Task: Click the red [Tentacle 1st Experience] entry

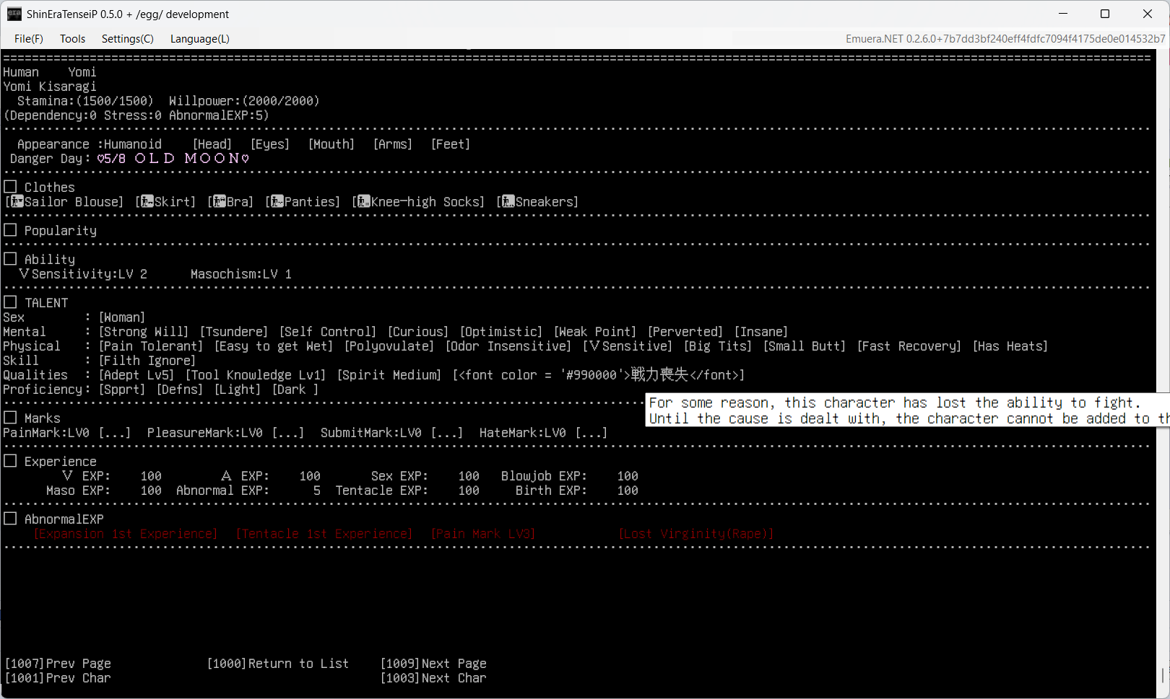Action: [324, 534]
